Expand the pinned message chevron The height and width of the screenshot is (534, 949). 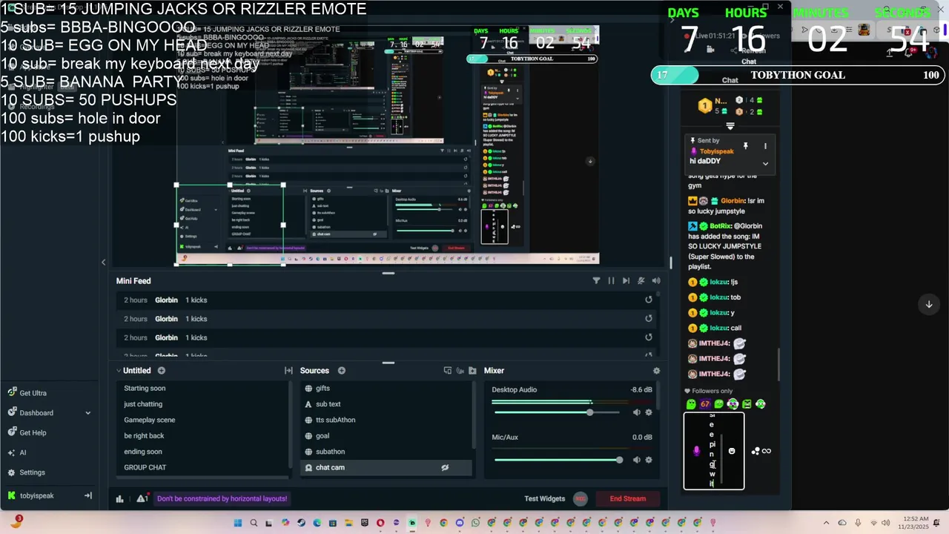coord(765,164)
